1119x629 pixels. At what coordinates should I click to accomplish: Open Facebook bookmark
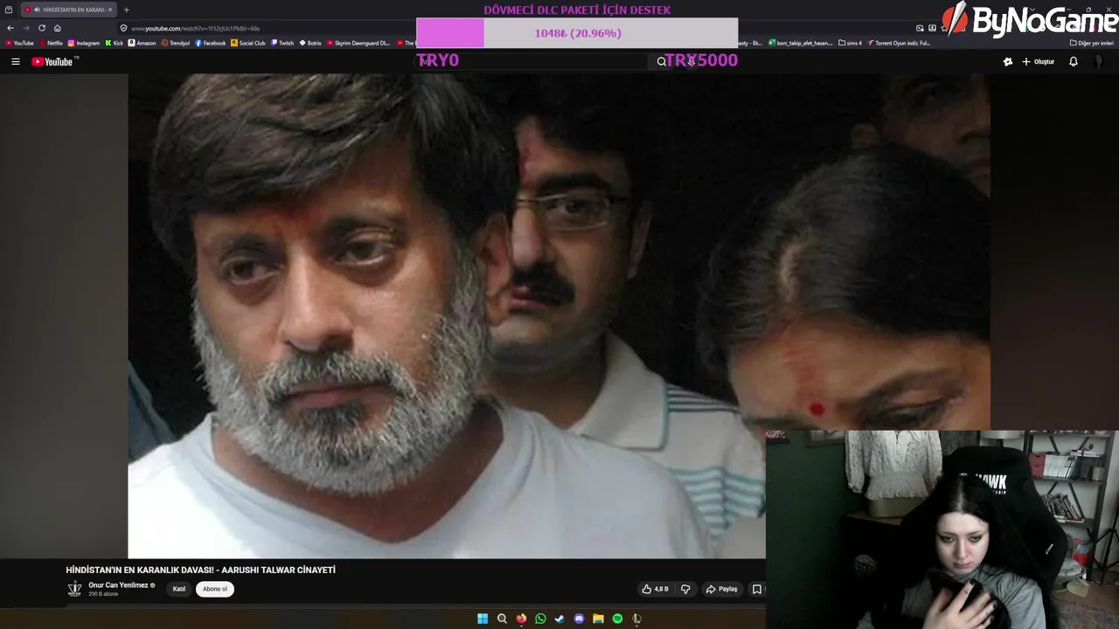click(211, 43)
